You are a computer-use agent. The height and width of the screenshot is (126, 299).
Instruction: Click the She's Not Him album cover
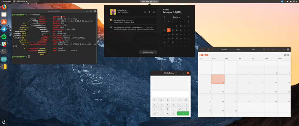click(113, 12)
